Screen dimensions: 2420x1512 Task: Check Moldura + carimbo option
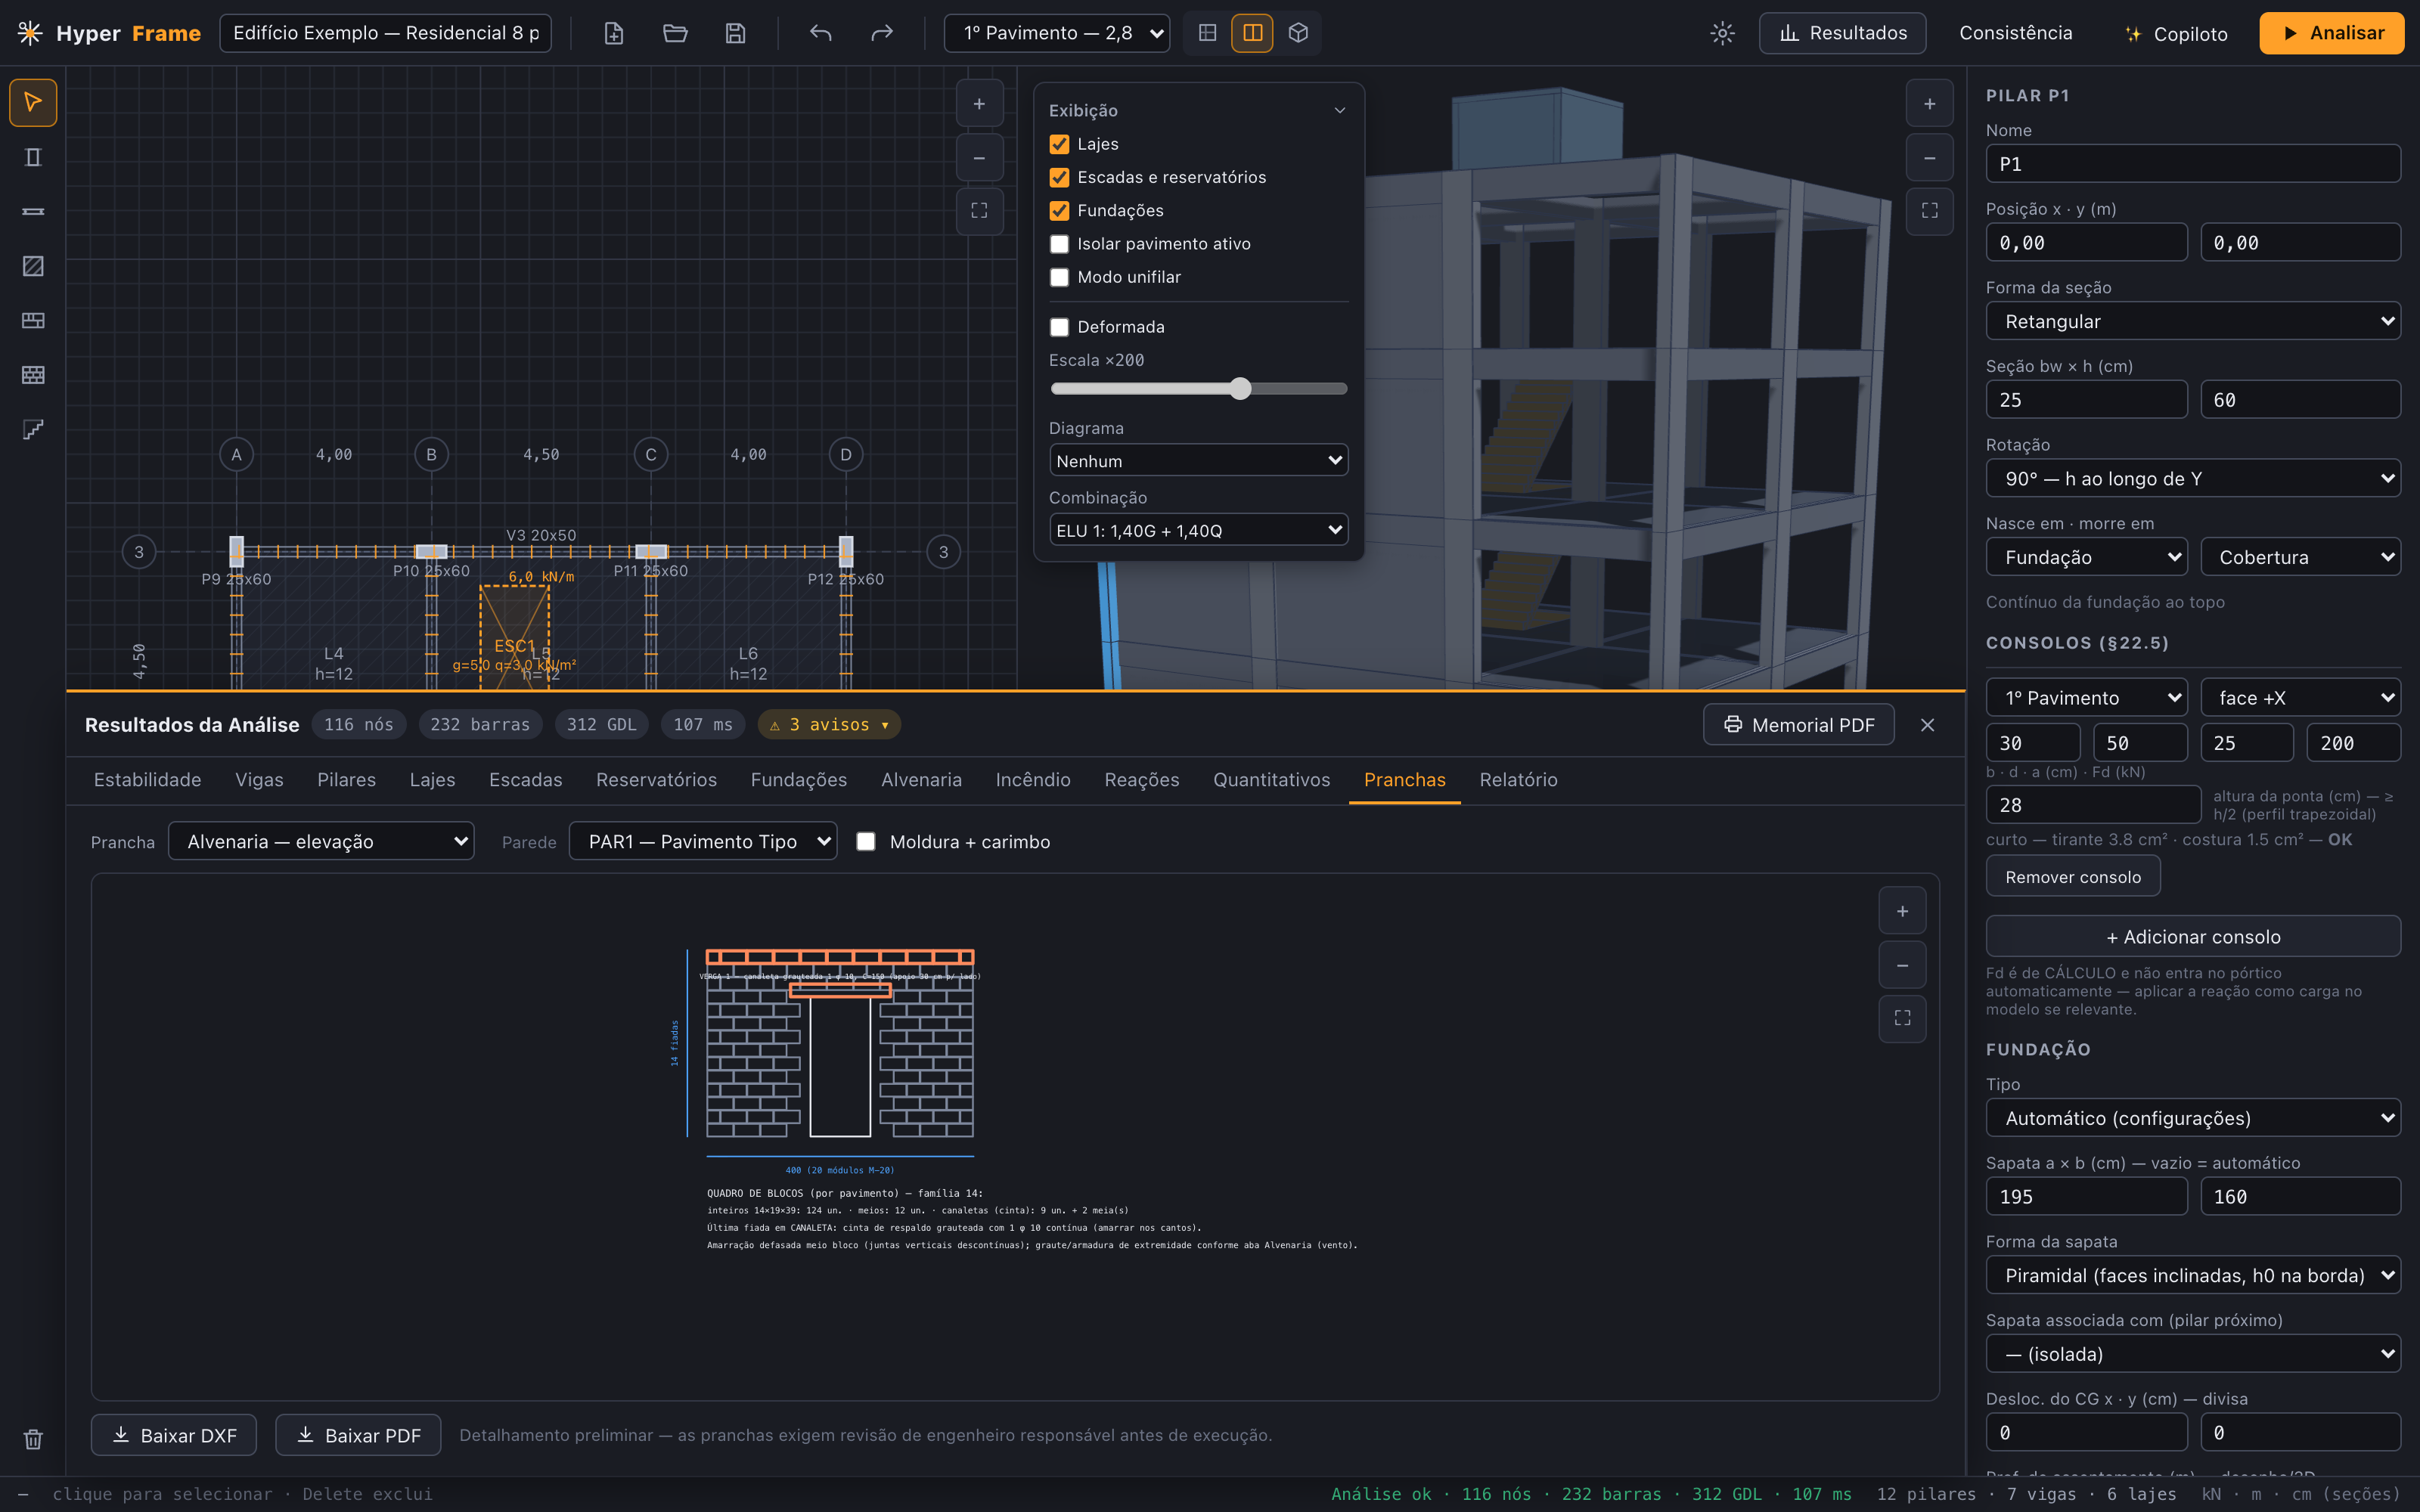pos(866,842)
